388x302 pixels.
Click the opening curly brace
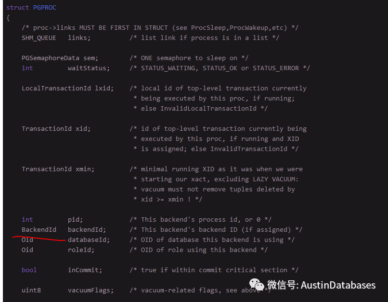(x=8, y=18)
